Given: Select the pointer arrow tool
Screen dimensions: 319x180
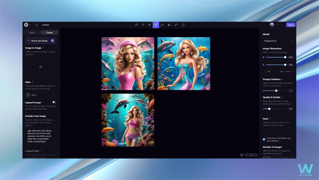Looking at the screenshot, I should 143,25.
